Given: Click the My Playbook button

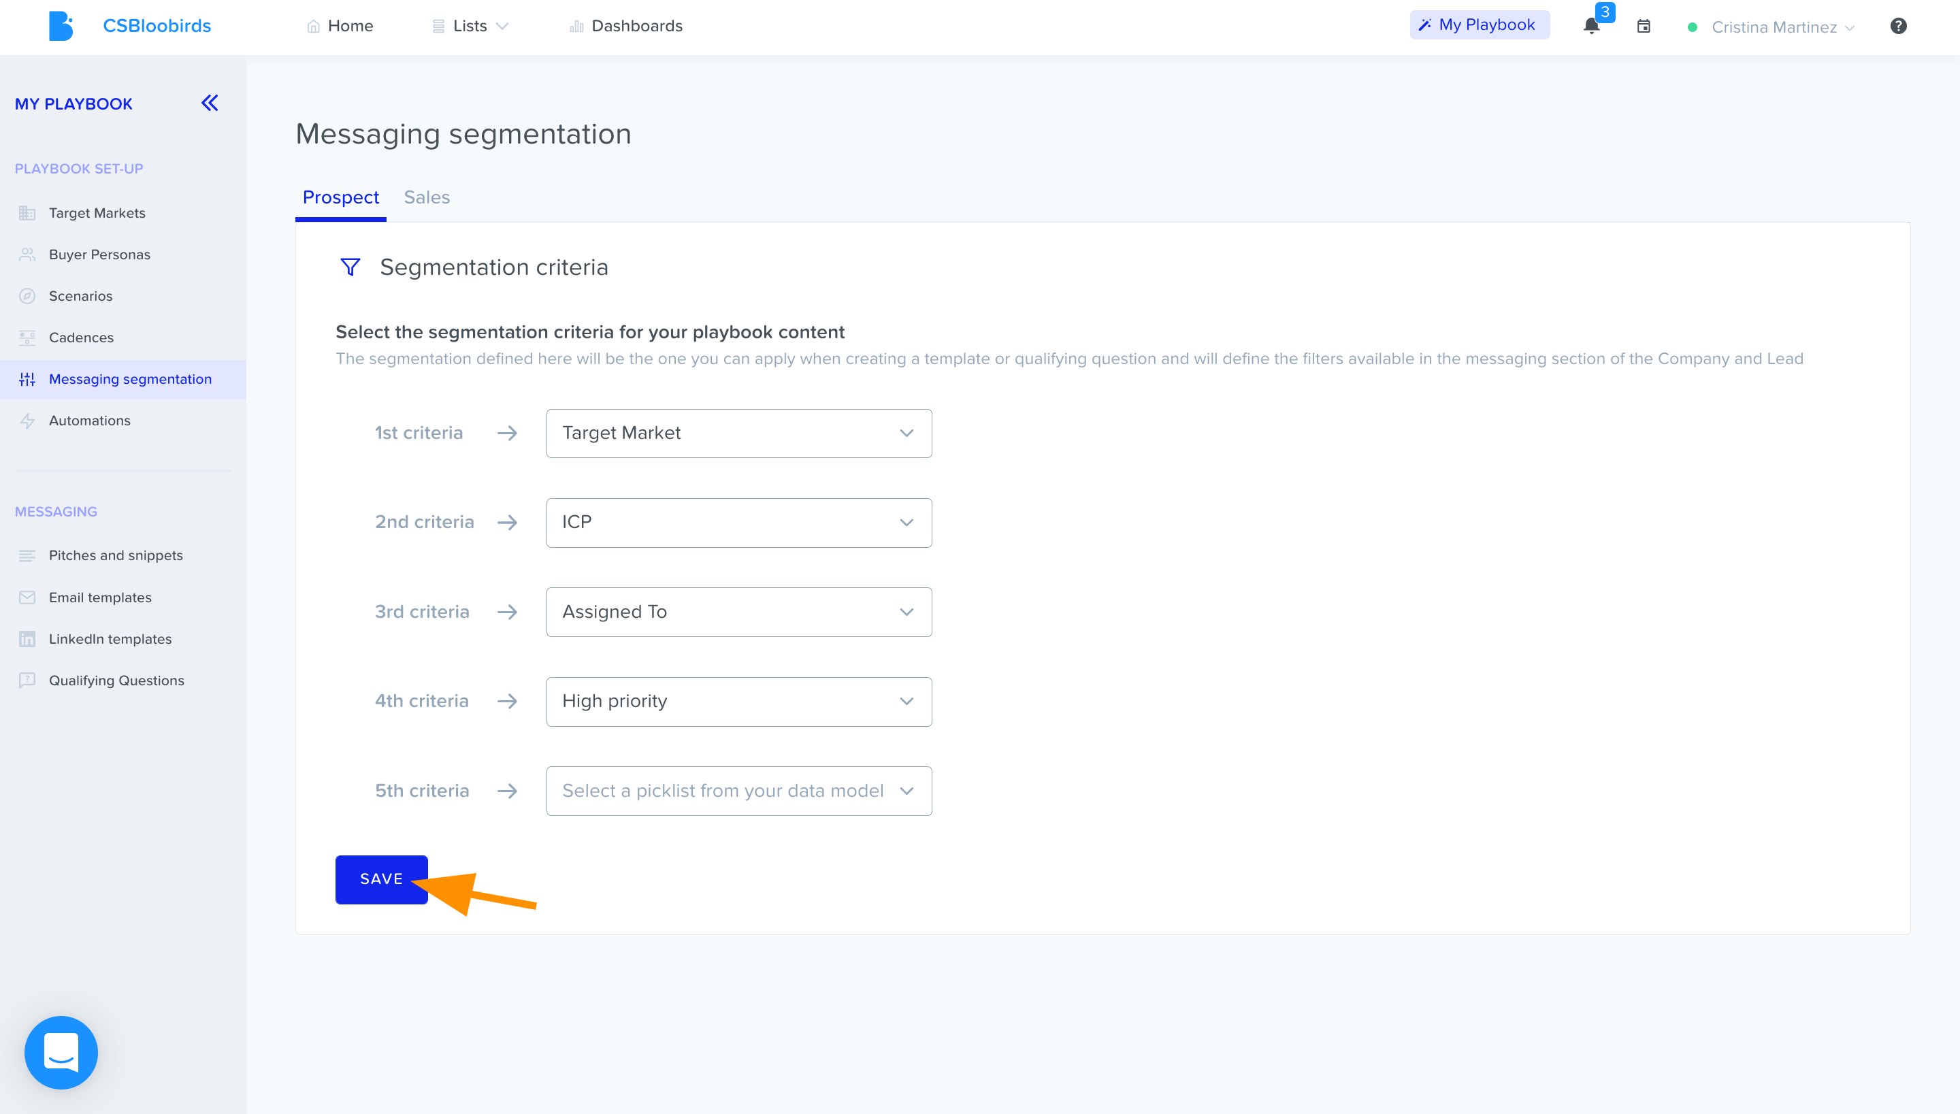Looking at the screenshot, I should click(x=1479, y=24).
